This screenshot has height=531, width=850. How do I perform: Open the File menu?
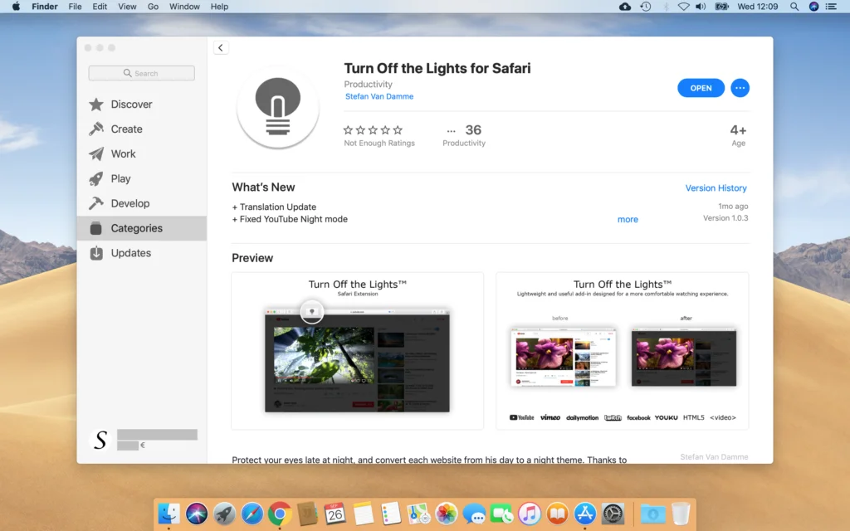point(75,7)
